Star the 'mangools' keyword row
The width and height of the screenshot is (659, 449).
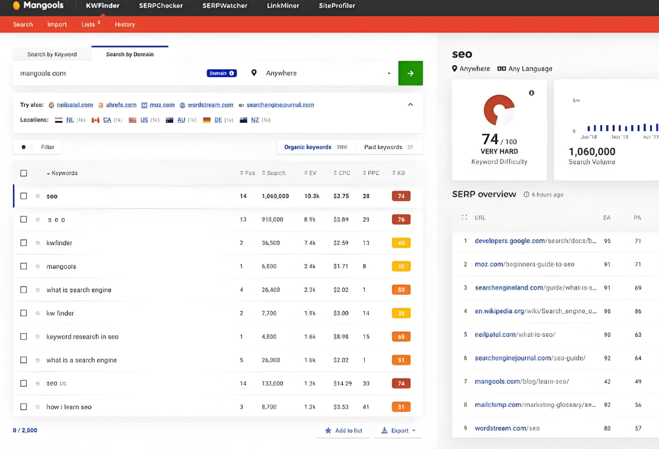tap(37, 266)
